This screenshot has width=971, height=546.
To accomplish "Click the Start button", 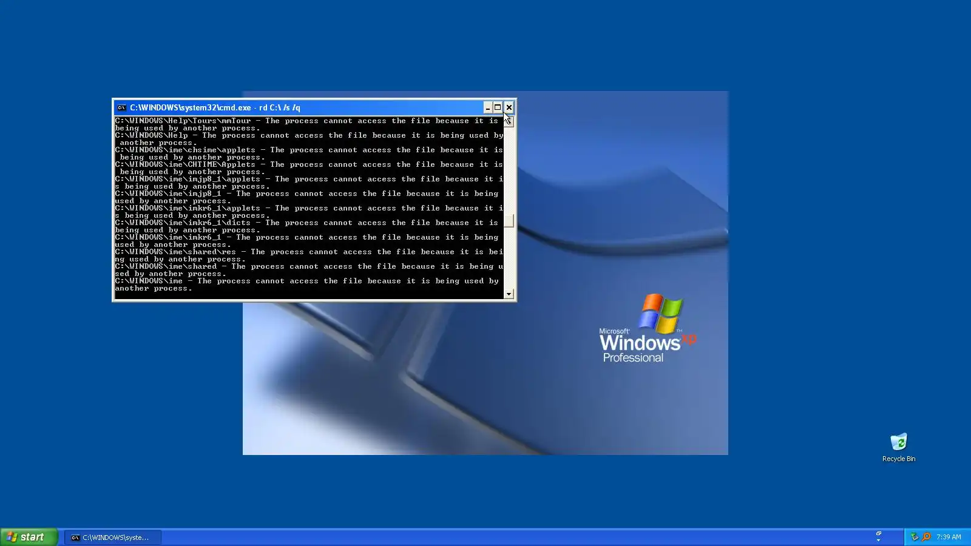I will coord(29,537).
